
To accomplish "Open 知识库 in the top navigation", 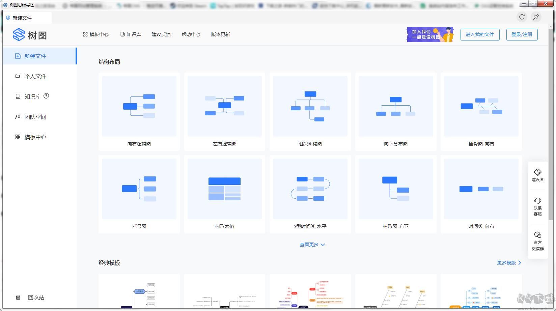I will click(x=131, y=34).
